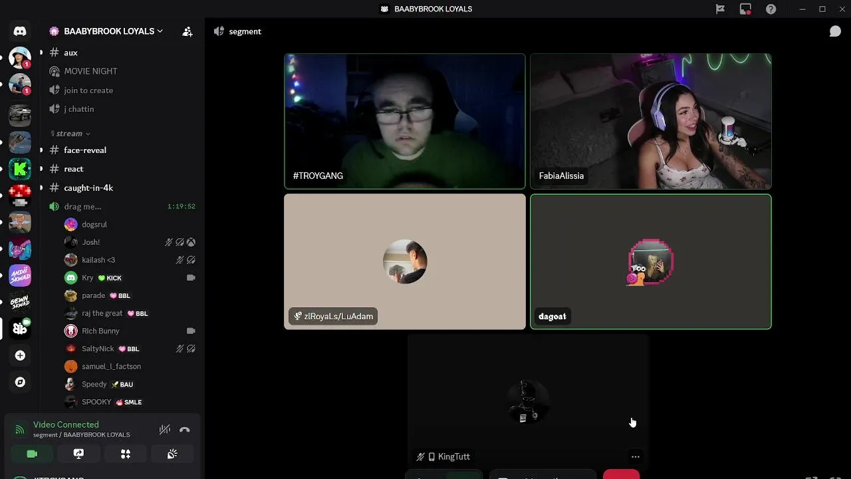
Task: Open more options on KingTutt tile
Action: tap(636, 456)
